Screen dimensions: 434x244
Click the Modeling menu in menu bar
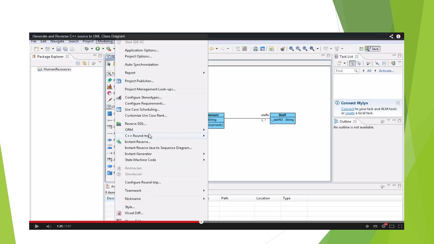point(105,41)
